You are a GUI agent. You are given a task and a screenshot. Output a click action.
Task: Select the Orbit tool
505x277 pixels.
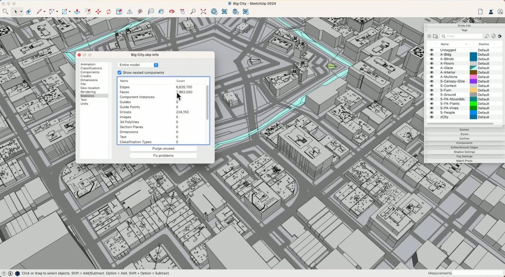[172, 12]
